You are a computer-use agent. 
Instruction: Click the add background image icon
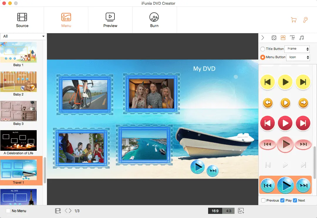pos(241,211)
